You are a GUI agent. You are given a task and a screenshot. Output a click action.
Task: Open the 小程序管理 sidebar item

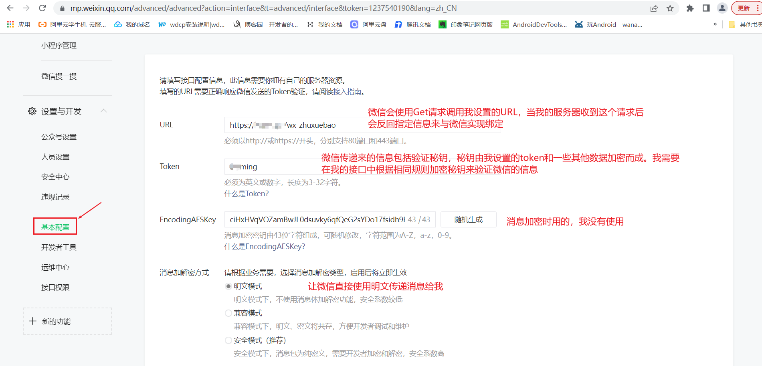pyautogui.click(x=59, y=45)
